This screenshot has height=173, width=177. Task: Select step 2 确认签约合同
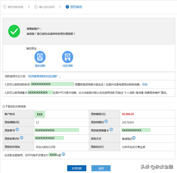(x=44, y=7)
